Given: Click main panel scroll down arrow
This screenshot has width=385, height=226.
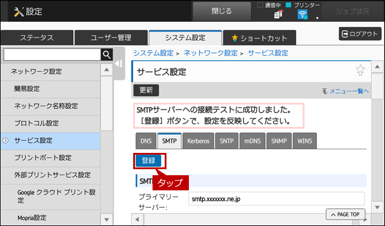Looking at the screenshot, I should (377, 207).
